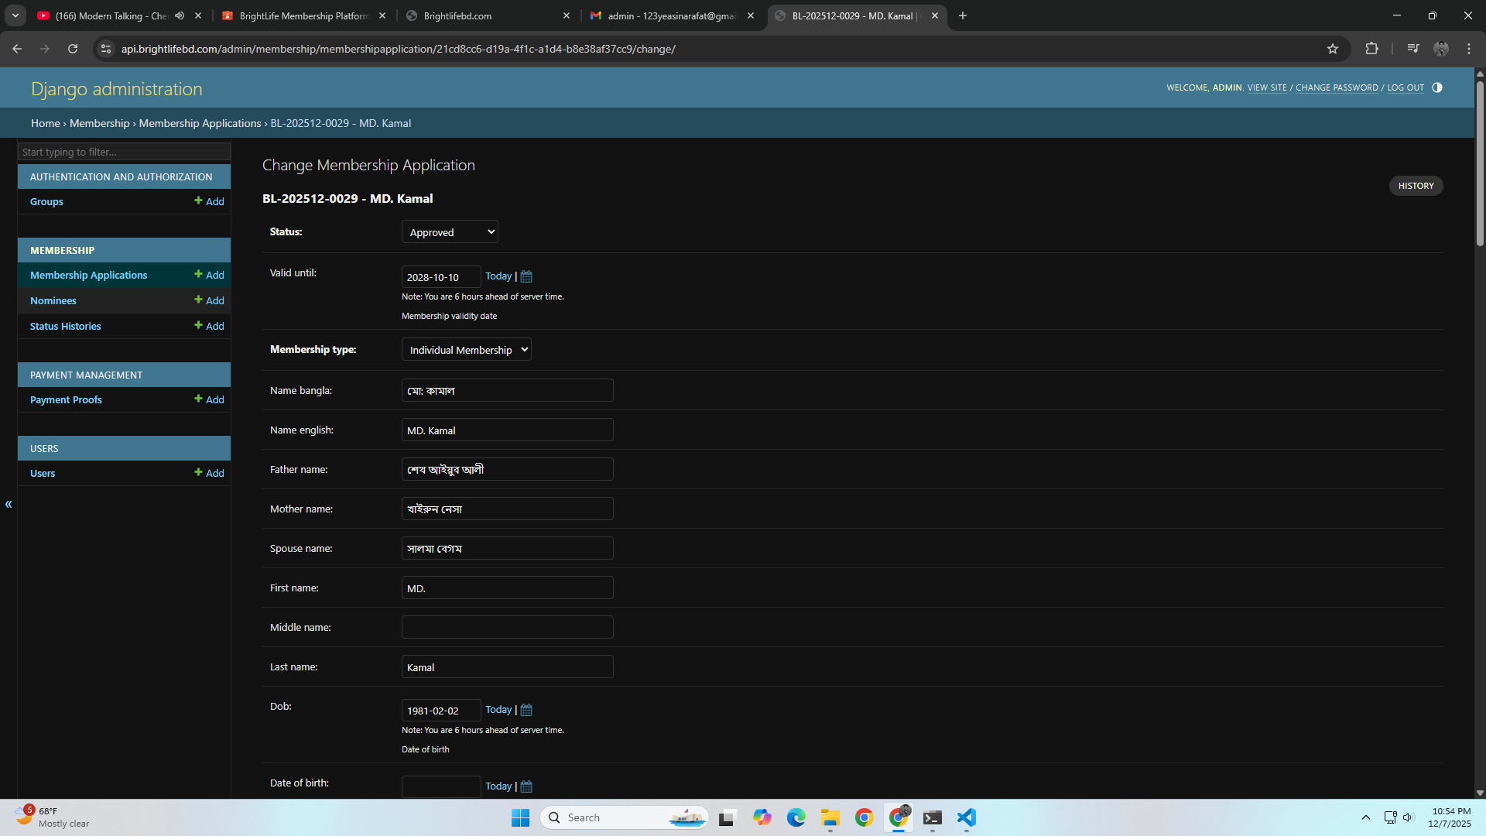Open the Status dropdown showing Approved
Screen dimensions: 1486x836
(449, 231)
